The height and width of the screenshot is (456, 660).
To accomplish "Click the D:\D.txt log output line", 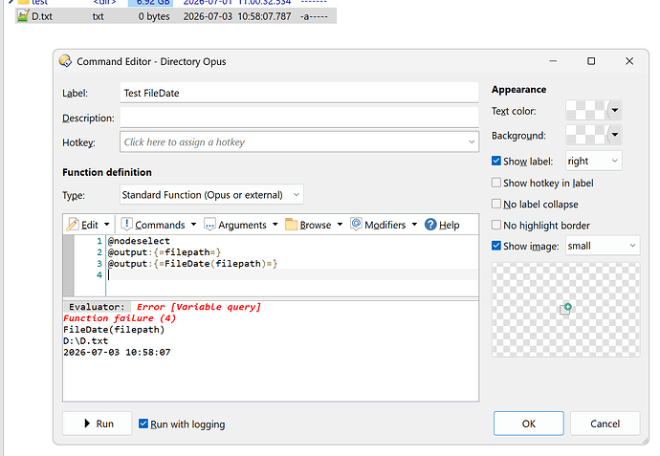I will 86,340.
